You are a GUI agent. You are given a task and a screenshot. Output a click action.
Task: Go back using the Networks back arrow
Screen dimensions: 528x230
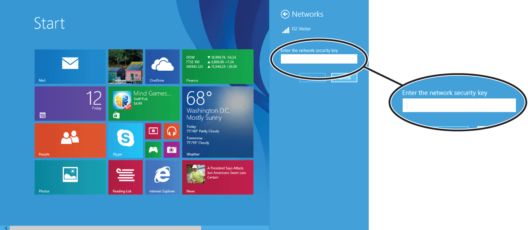coord(285,14)
